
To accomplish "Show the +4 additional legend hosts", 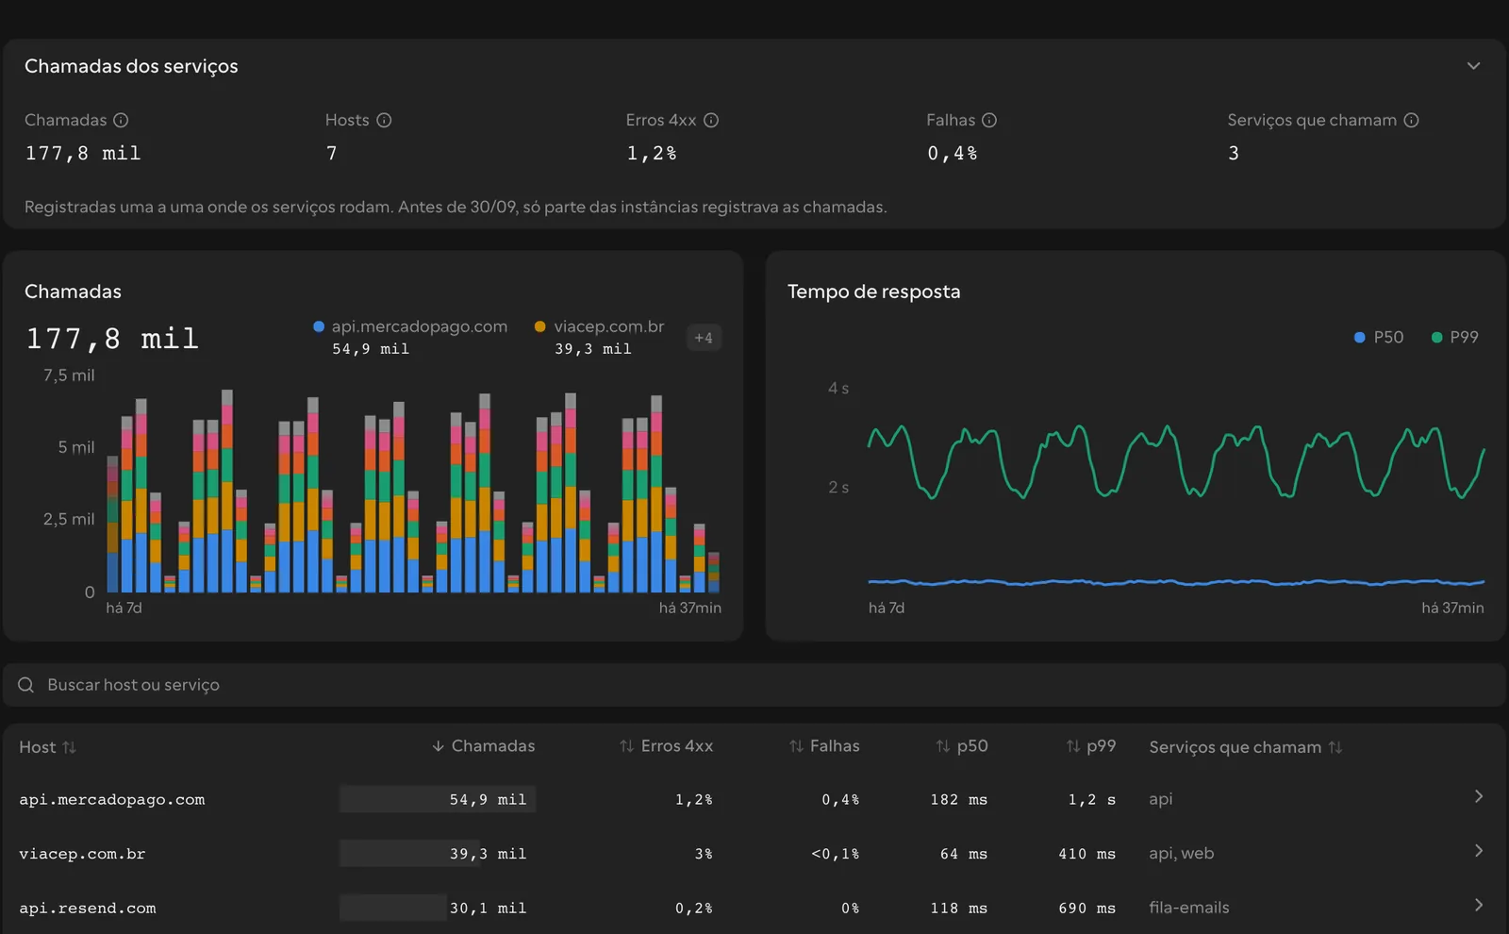I will (x=704, y=338).
